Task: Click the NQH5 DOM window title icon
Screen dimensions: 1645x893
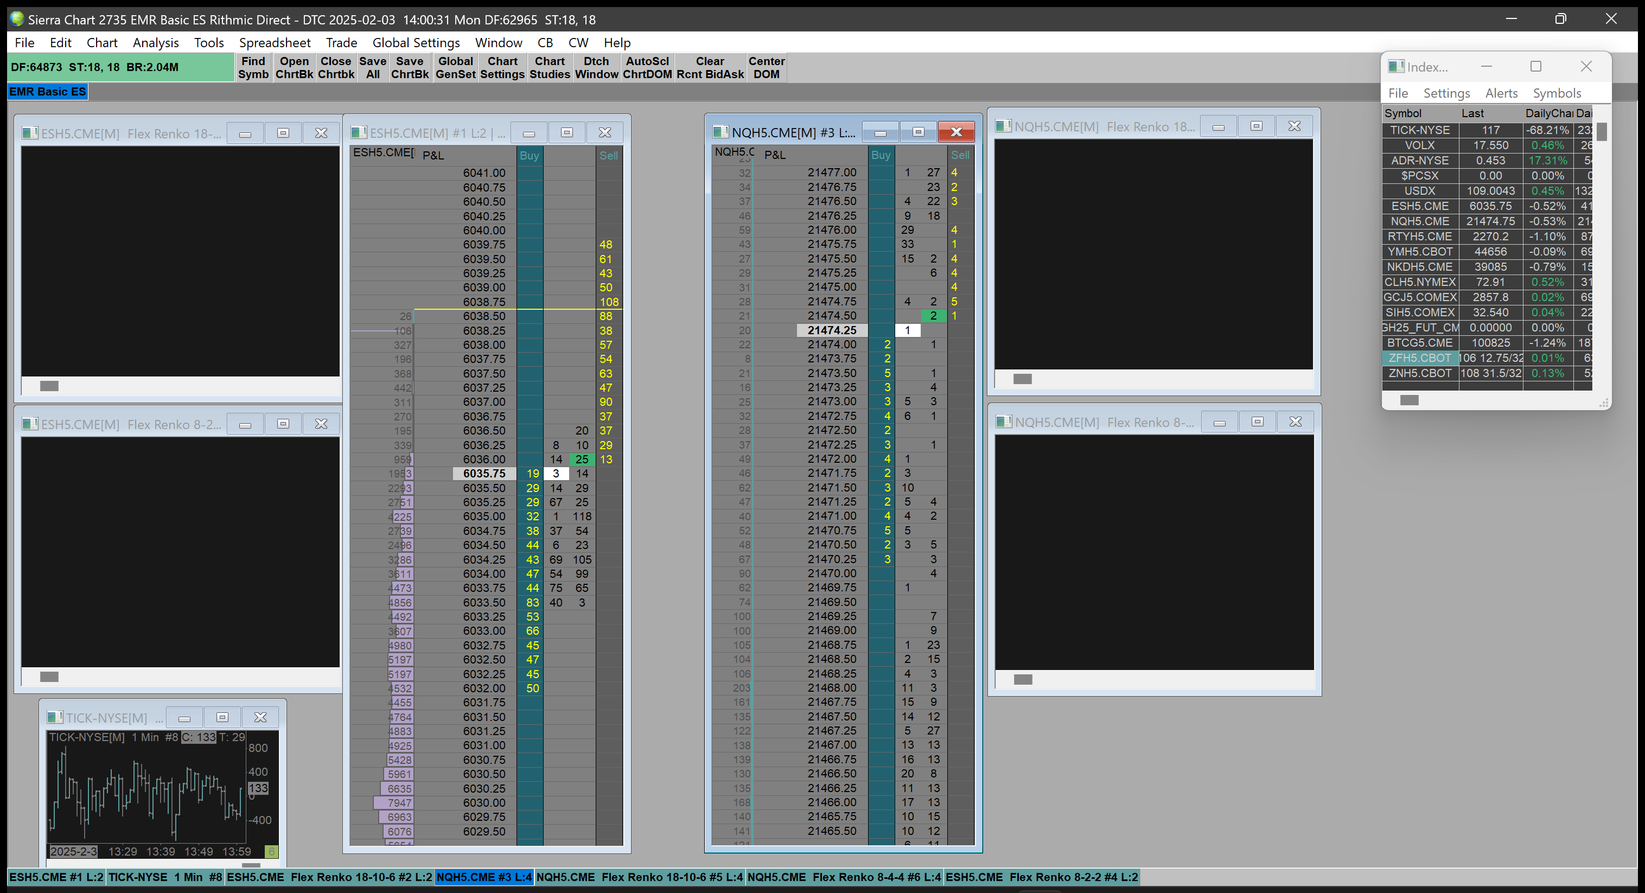Action: pos(721,132)
